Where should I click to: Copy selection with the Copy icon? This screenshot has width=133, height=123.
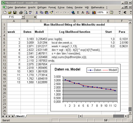click(42, 12)
